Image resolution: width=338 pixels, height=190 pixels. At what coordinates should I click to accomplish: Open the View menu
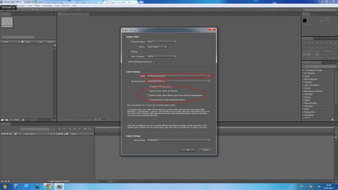coord(57,6)
